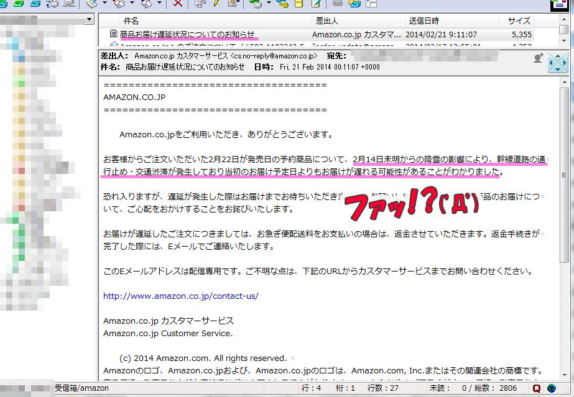This screenshot has width=574, height=397.
Task: Click the red Q icon in the status bar
Action: click(536, 388)
